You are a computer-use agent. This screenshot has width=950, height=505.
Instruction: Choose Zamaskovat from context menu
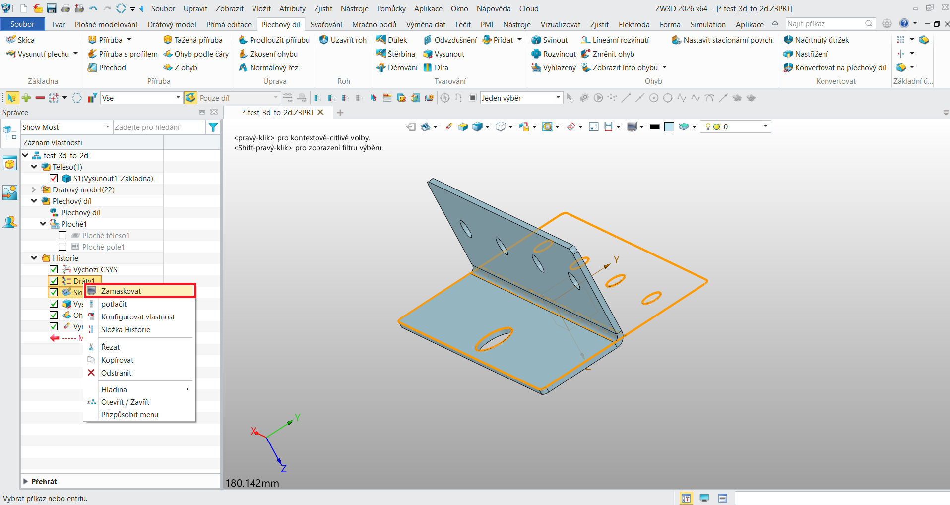point(140,291)
